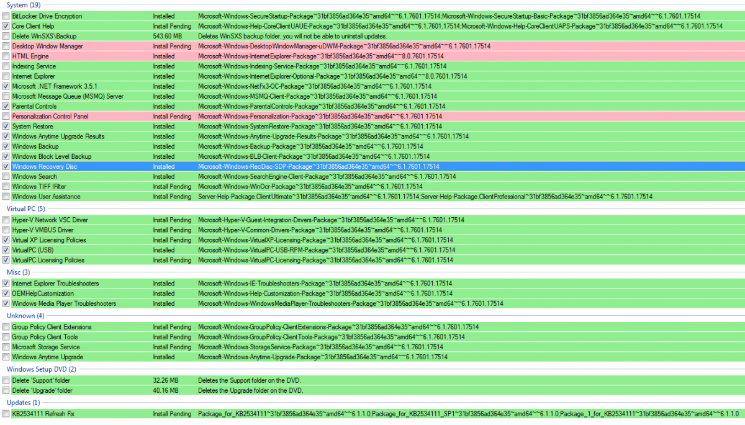This screenshot has height=425, width=745.
Task: Check the Hyper-V Network VSC Driver checkbox
Action: [x=6, y=220]
